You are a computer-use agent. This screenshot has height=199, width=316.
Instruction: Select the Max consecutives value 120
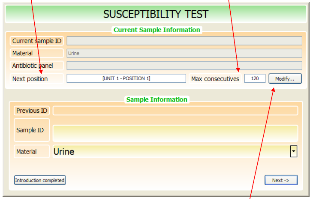(x=255, y=78)
